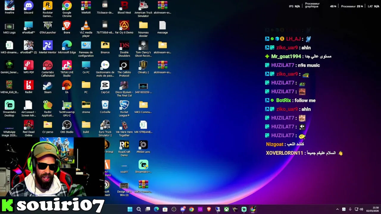Image resolution: width=381 pixels, height=214 pixels.
Task: Launch Rocket League shortcut
Action: [124, 109]
